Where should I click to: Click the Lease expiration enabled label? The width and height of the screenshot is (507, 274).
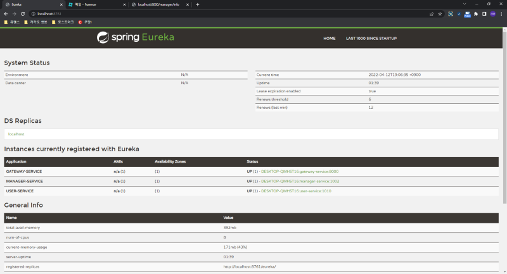click(278, 91)
